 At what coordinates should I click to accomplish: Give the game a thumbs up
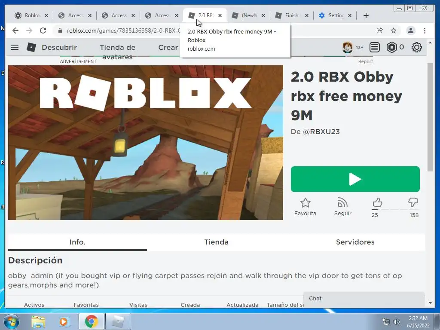click(x=377, y=202)
